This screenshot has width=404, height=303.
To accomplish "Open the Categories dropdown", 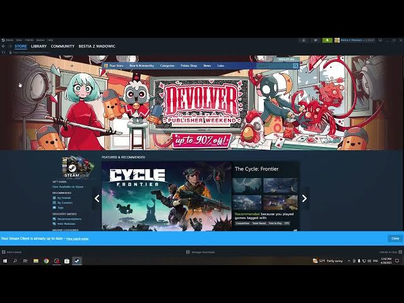I will [x=167, y=66].
